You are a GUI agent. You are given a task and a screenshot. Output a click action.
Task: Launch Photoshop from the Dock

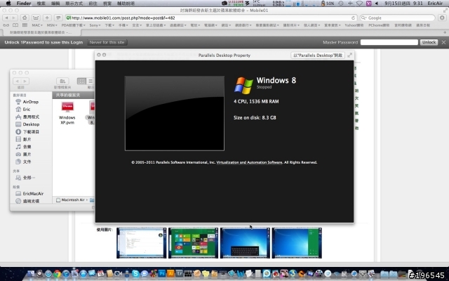pyautogui.click(x=162, y=273)
